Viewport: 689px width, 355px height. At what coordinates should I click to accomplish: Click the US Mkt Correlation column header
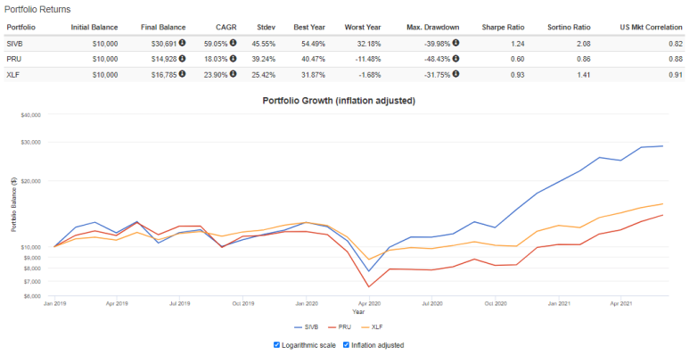coord(652,28)
